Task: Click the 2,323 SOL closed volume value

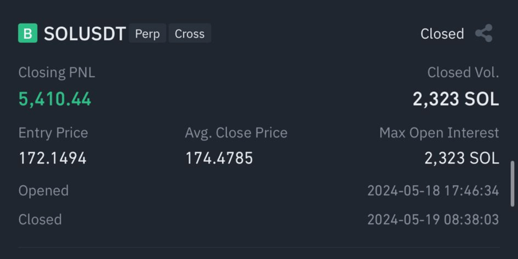Action: [x=456, y=99]
